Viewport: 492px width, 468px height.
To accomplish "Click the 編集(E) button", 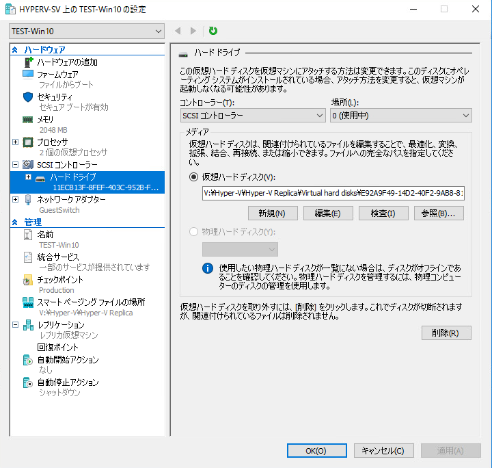I will coord(328,213).
